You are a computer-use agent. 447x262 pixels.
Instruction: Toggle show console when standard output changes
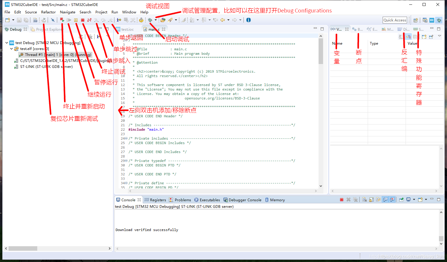point(385,199)
